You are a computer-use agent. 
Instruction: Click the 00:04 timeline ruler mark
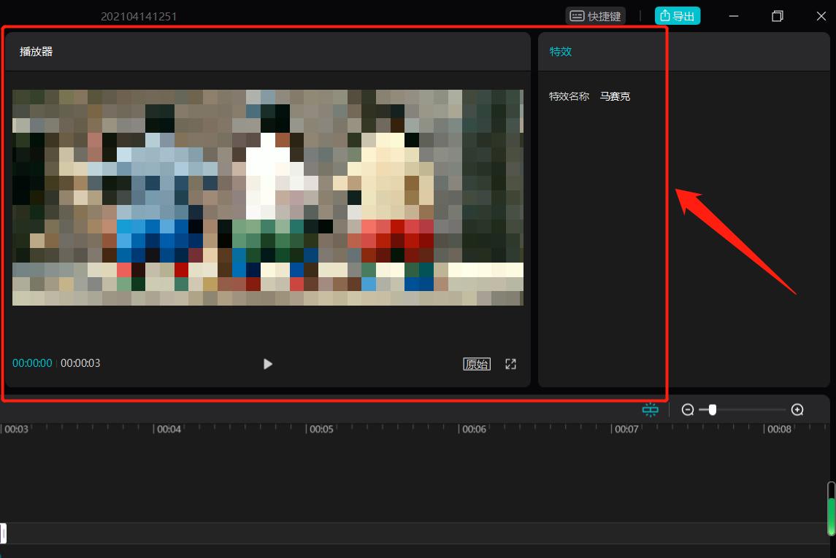click(x=169, y=430)
